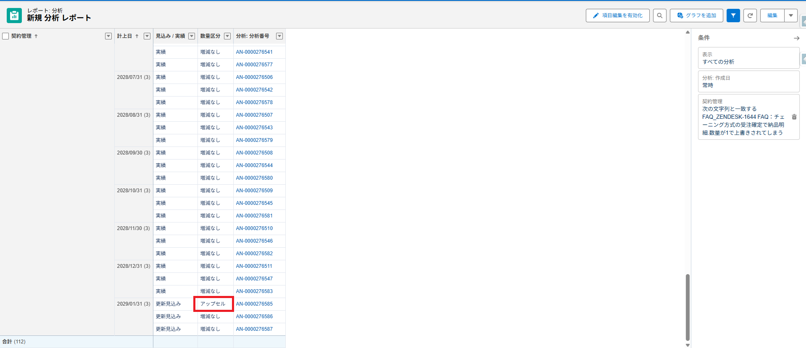Click the report table vertical scrollbar thumb
806x348 pixels.
[687, 307]
